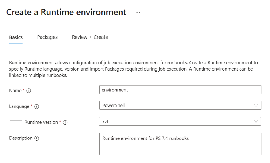Click the 7.4 value in Runtime version field
The width and height of the screenshot is (270, 163).
coord(106,121)
